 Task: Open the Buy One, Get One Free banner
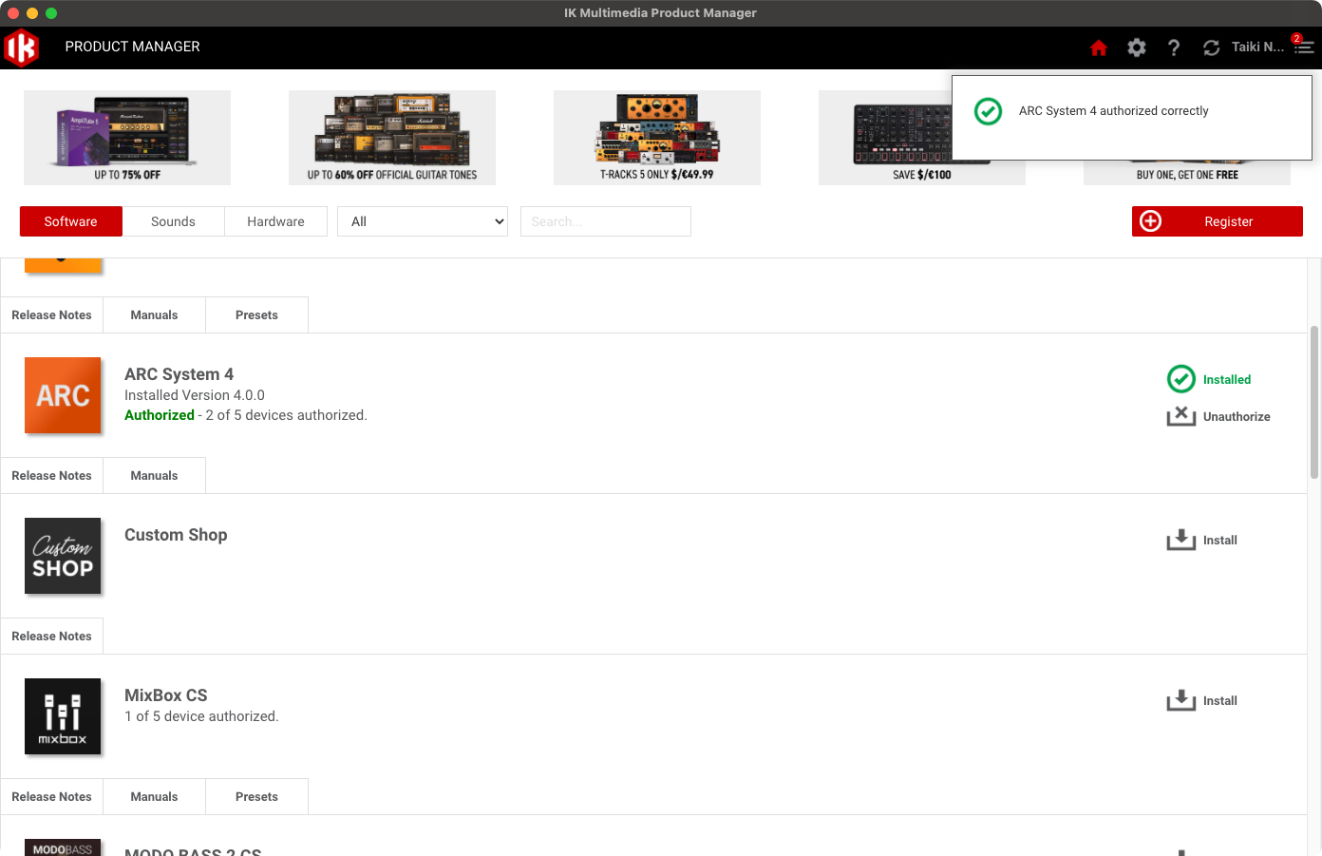1187,174
